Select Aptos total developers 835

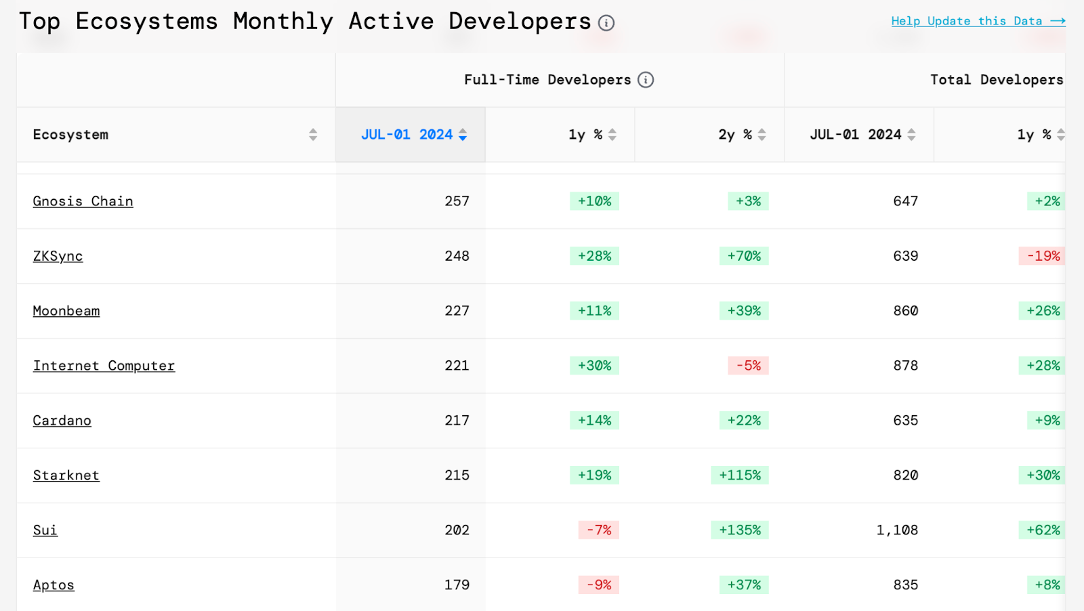coord(905,585)
